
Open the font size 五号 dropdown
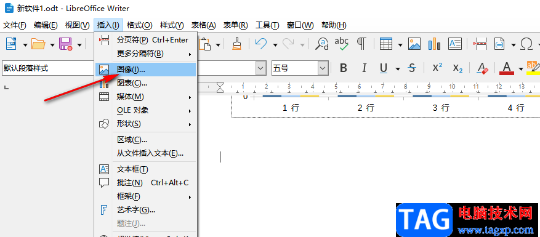tap(323, 68)
